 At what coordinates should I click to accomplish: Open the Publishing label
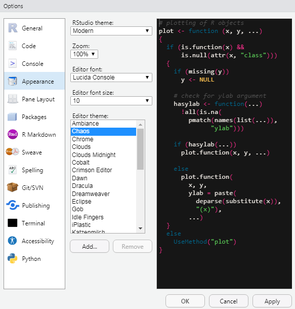(x=36, y=206)
